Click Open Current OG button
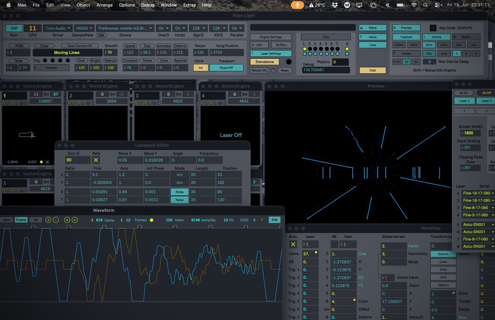 point(80,46)
